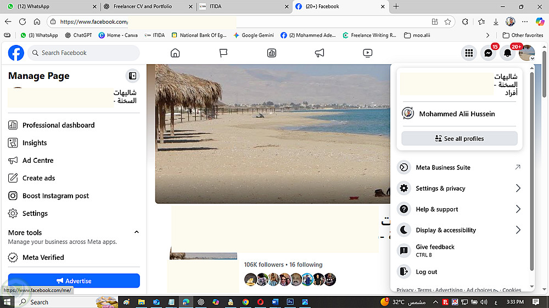Click Log out
The height and width of the screenshot is (308, 549).
(x=460, y=272)
